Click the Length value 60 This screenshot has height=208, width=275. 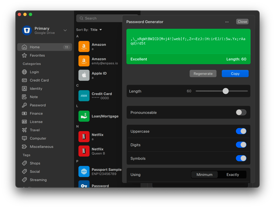[x=189, y=91]
